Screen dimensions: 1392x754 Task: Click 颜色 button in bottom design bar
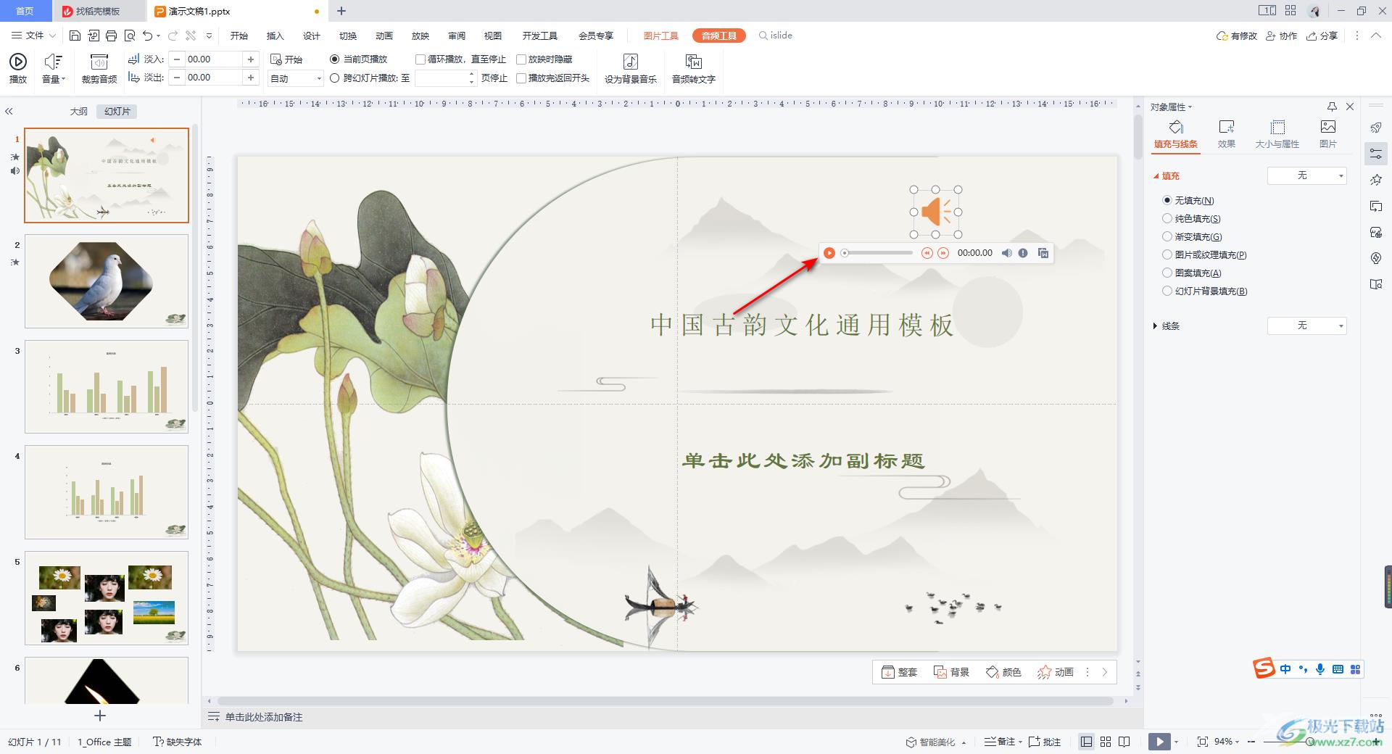click(1003, 672)
